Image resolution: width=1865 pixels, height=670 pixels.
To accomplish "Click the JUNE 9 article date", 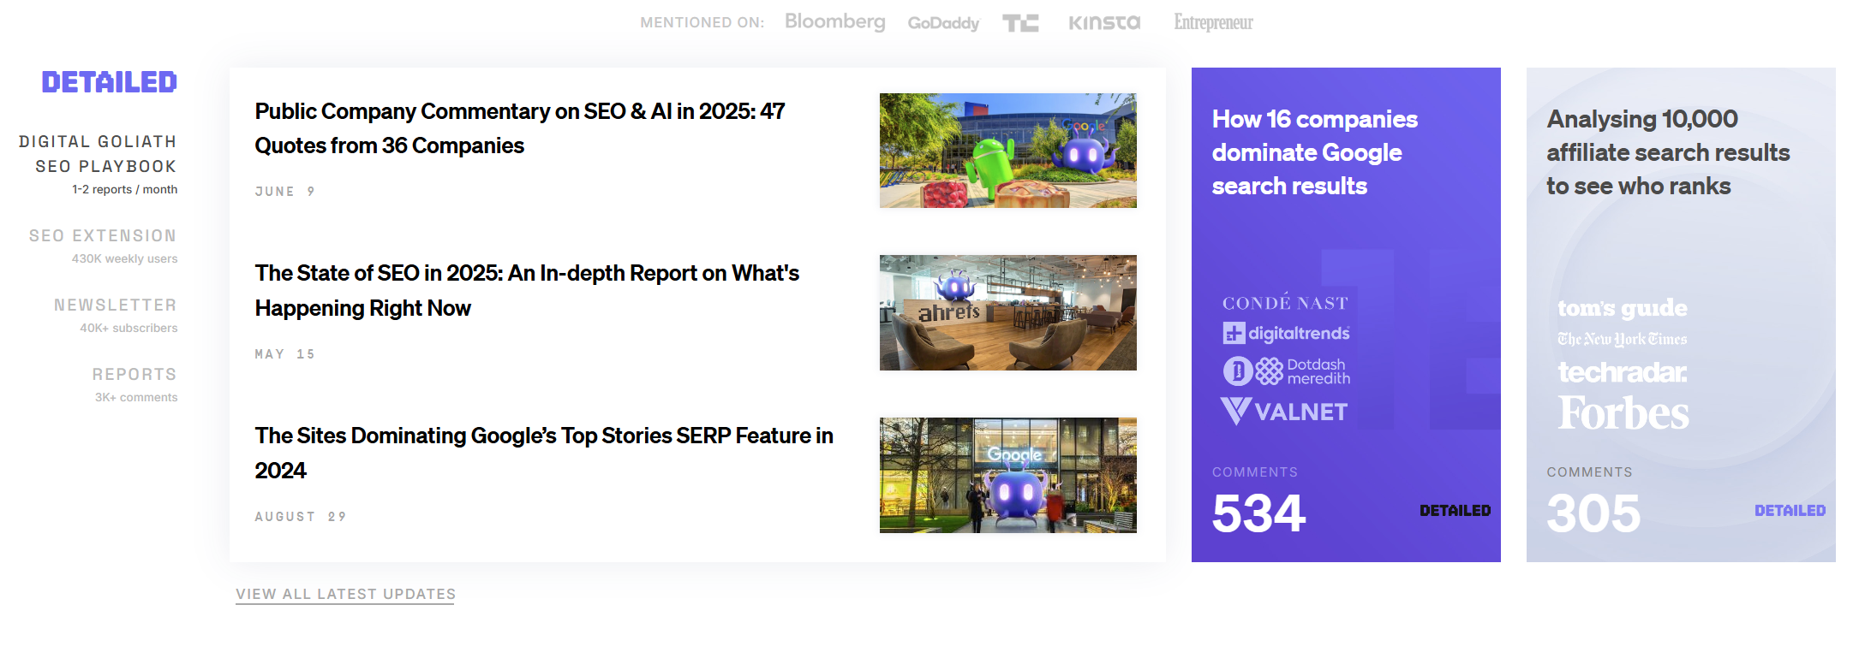I will (x=285, y=192).
